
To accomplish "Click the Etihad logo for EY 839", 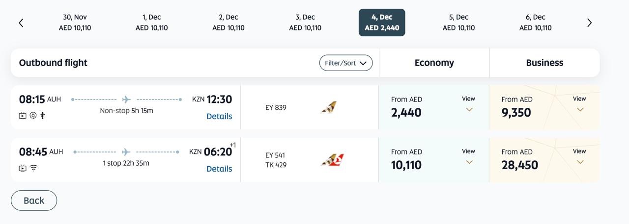I will point(329,107).
